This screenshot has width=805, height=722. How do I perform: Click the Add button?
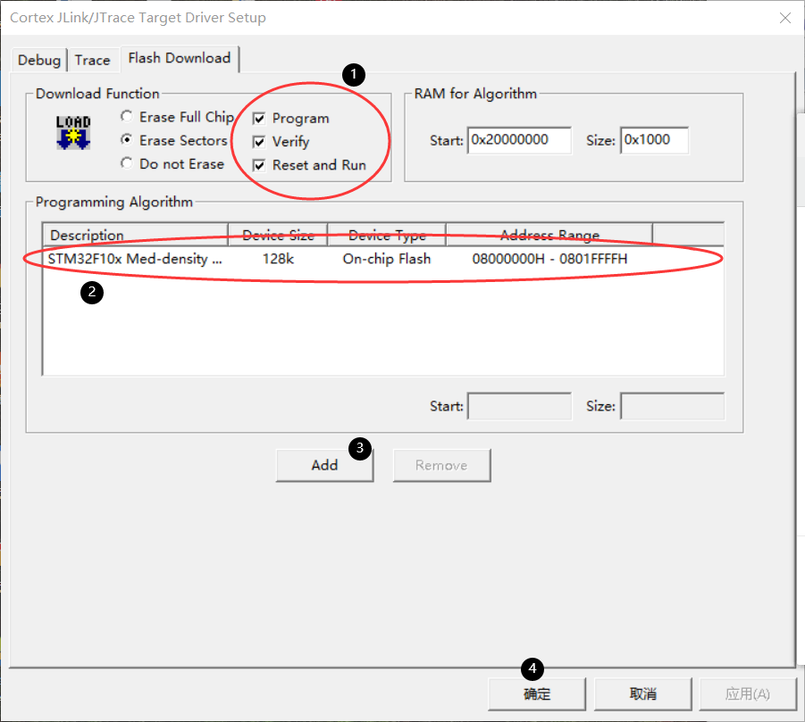click(x=324, y=465)
